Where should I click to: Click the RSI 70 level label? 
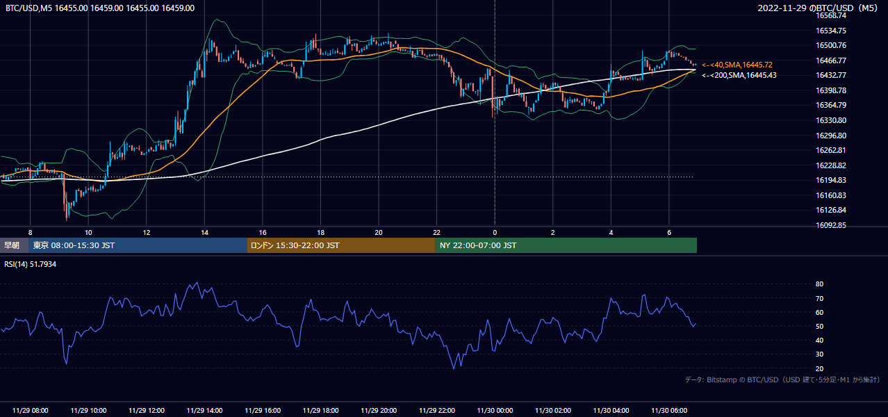pyautogui.click(x=819, y=298)
